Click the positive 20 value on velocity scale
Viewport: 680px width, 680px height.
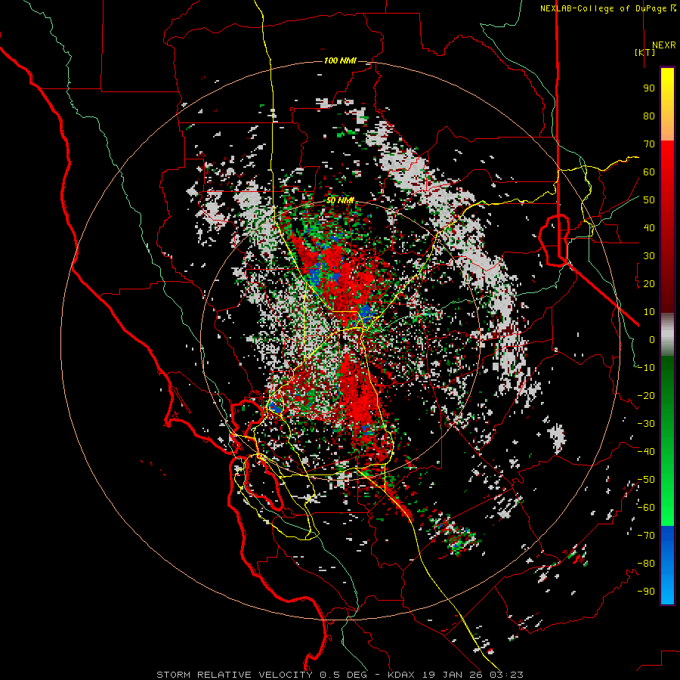coord(649,284)
